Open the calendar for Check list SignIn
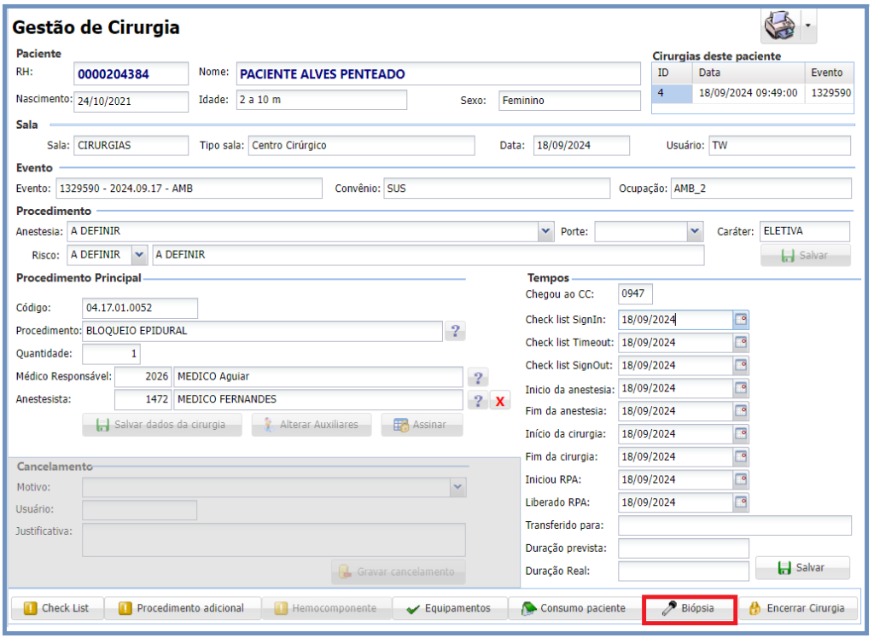The height and width of the screenshot is (638, 874). 741,319
